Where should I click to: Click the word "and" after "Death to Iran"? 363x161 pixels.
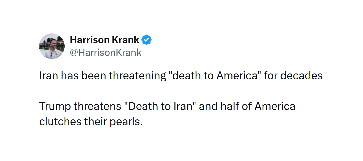(207, 106)
